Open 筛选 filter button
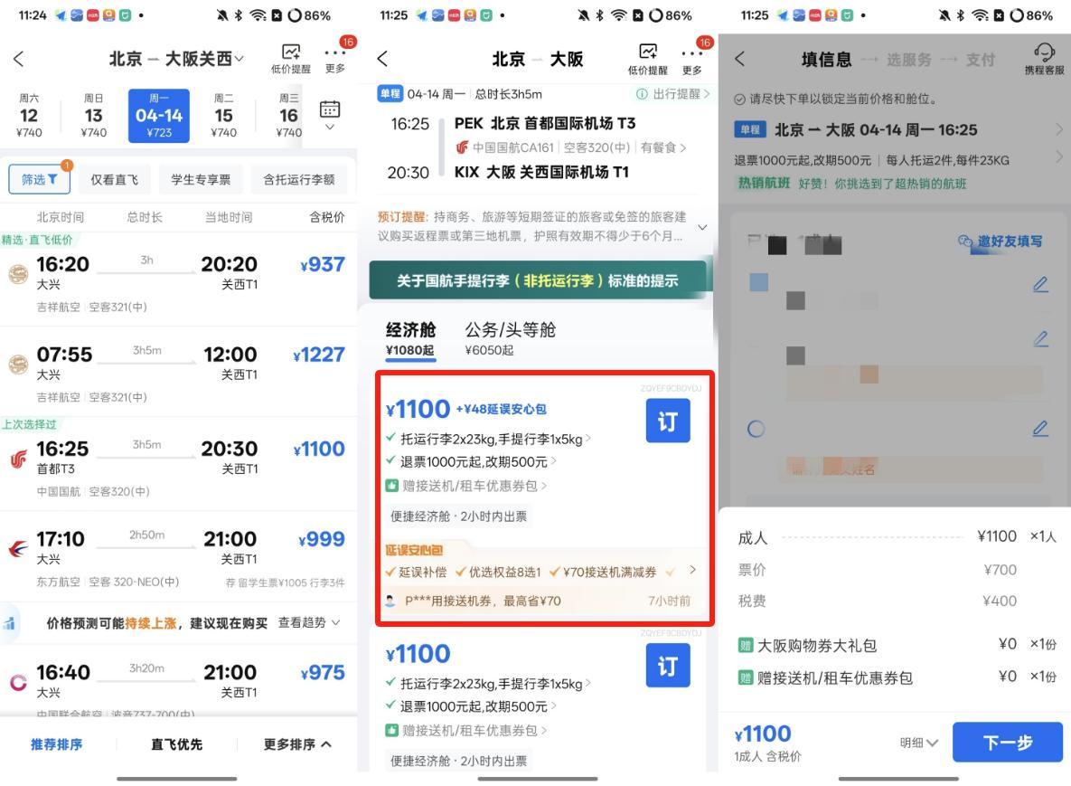The height and width of the screenshot is (786, 1071). pos(40,179)
